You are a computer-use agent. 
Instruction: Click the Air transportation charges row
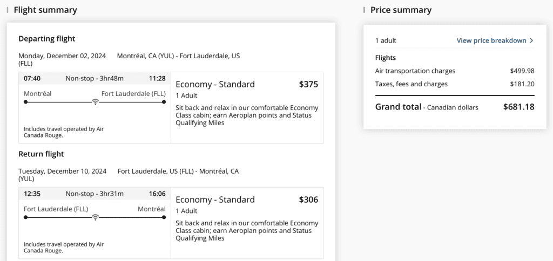point(415,71)
